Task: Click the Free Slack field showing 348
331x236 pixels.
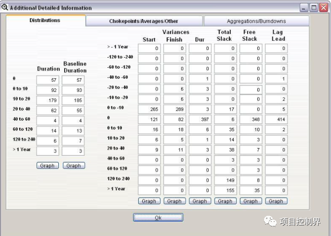Action: point(251,119)
